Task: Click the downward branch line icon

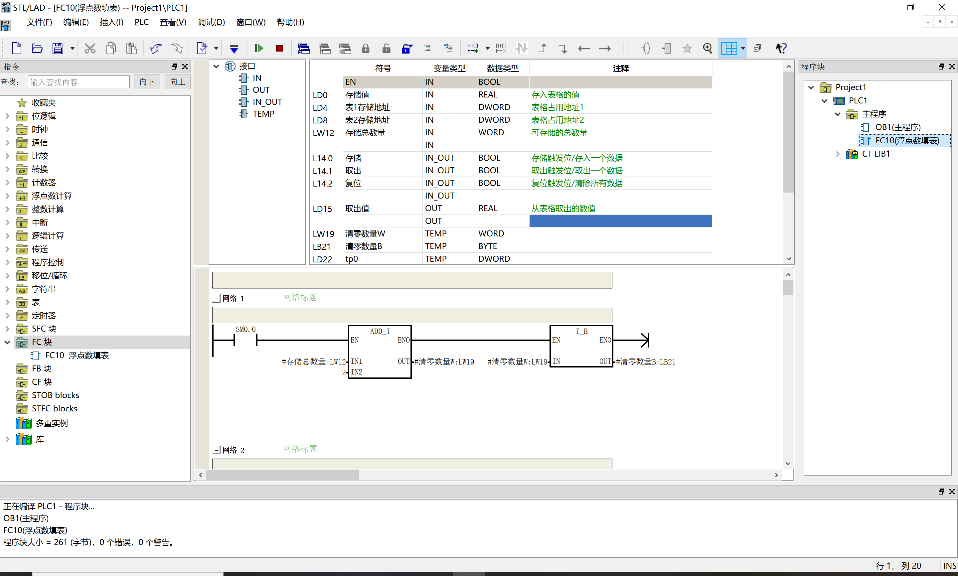Action: [563, 48]
